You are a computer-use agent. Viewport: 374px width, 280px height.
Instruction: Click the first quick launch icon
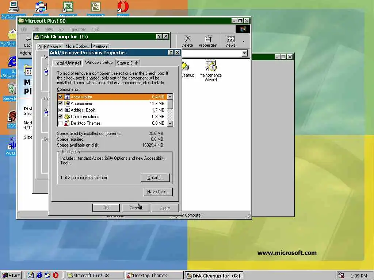click(31, 275)
